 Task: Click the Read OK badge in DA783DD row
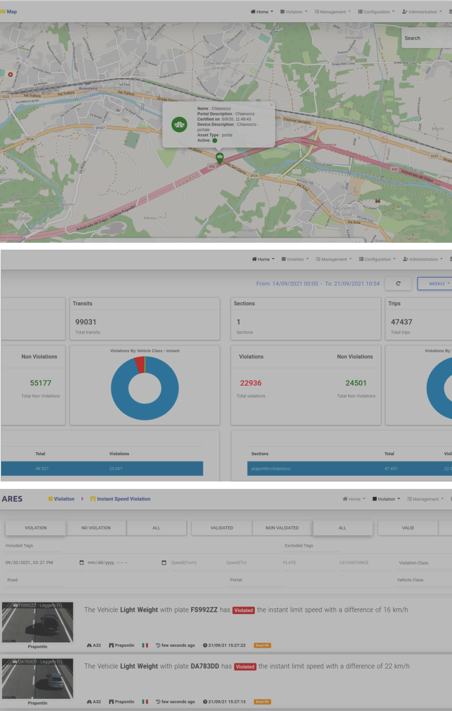coord(262,702)
